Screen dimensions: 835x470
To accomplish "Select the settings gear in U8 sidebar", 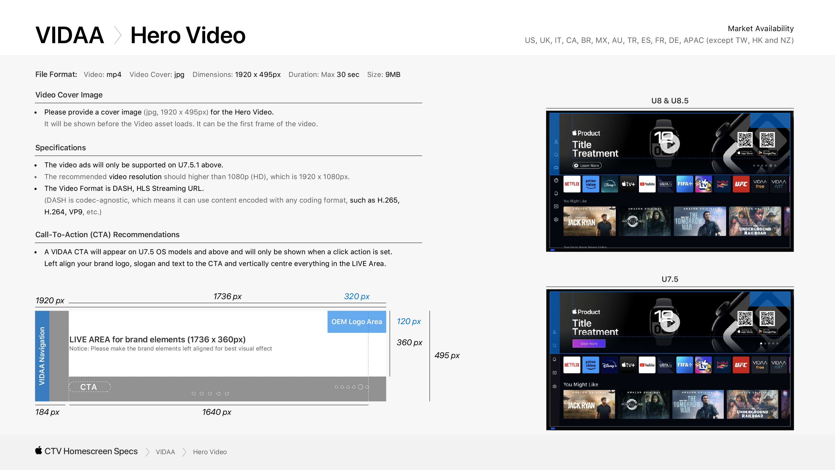I will [x=556, y=220].
